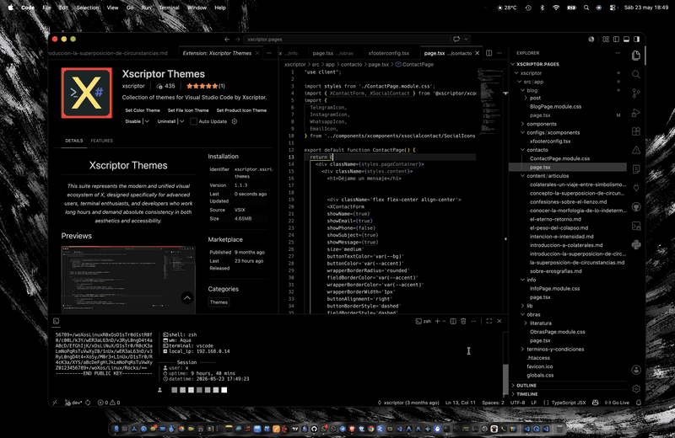Split the editor right

(x=489, y=53)
